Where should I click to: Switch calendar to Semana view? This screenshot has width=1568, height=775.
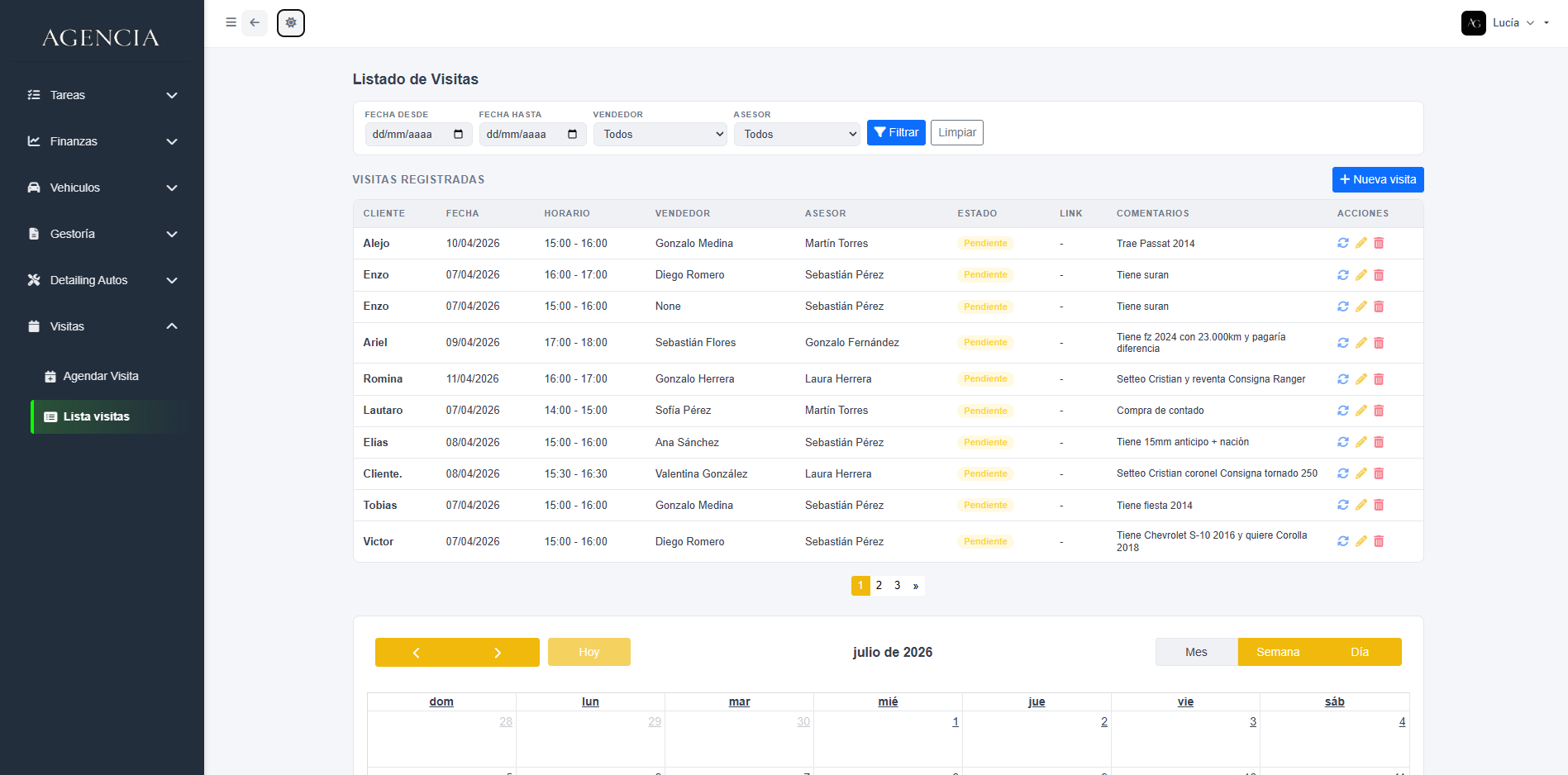1278,652
